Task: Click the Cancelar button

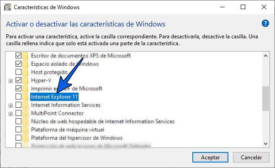Action: tap(251, 157)
